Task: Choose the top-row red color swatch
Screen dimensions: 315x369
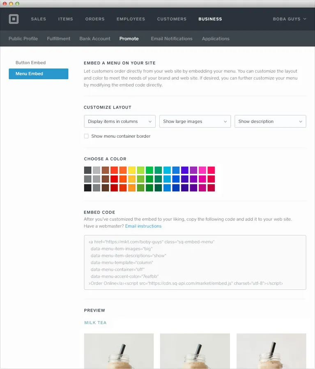Action: [x=114, y=170]
